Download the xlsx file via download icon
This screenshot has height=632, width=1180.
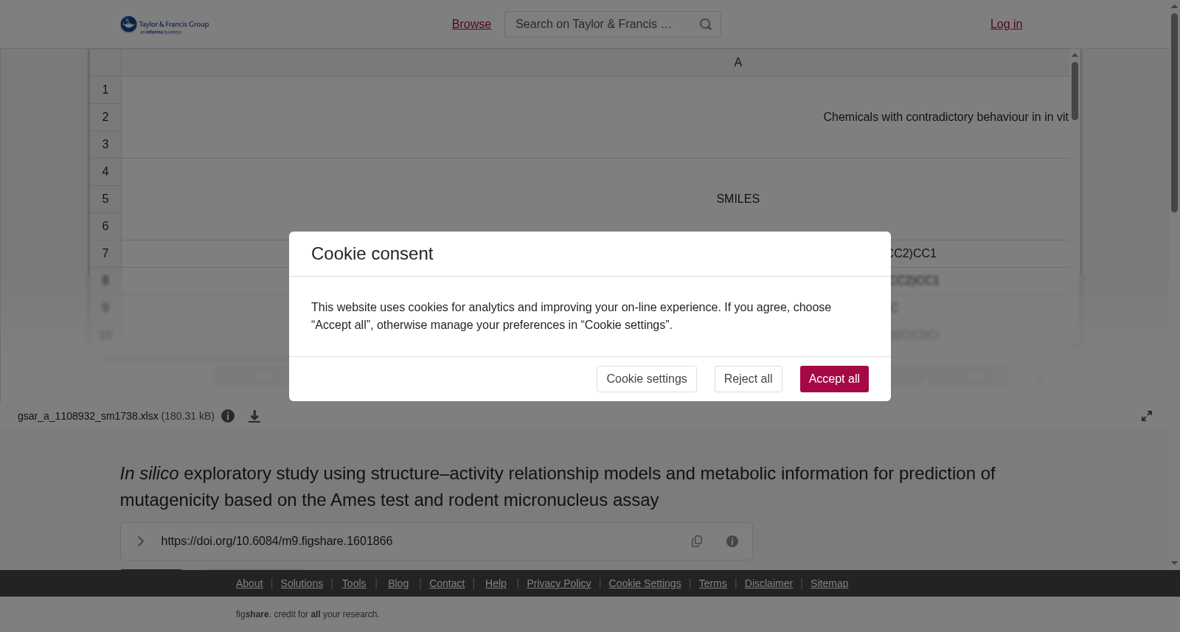[x=254, y=417]
